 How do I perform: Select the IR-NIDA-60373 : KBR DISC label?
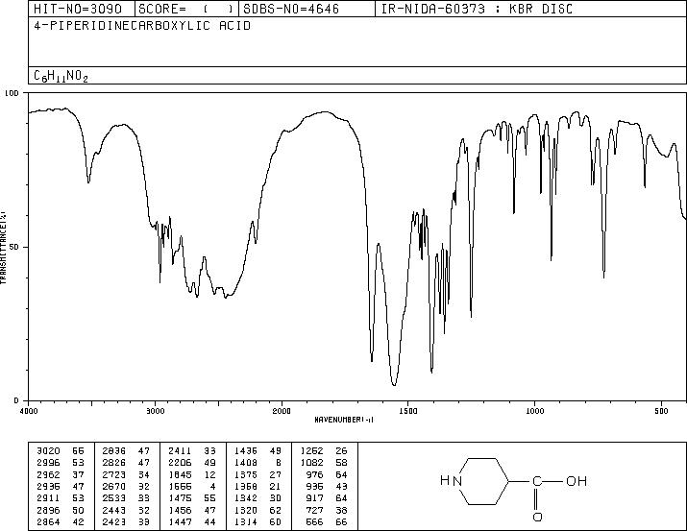click(x=477, y=9)
